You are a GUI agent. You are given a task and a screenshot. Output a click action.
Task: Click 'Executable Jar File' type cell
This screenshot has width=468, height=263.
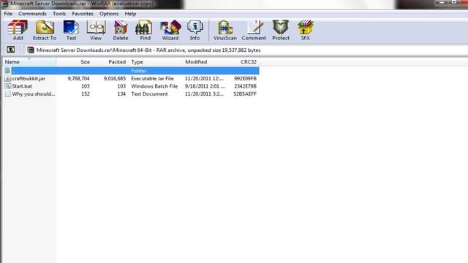pyautogui.click(x=152, y=78)
